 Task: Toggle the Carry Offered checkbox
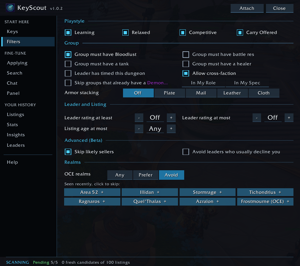coord(240,32)
